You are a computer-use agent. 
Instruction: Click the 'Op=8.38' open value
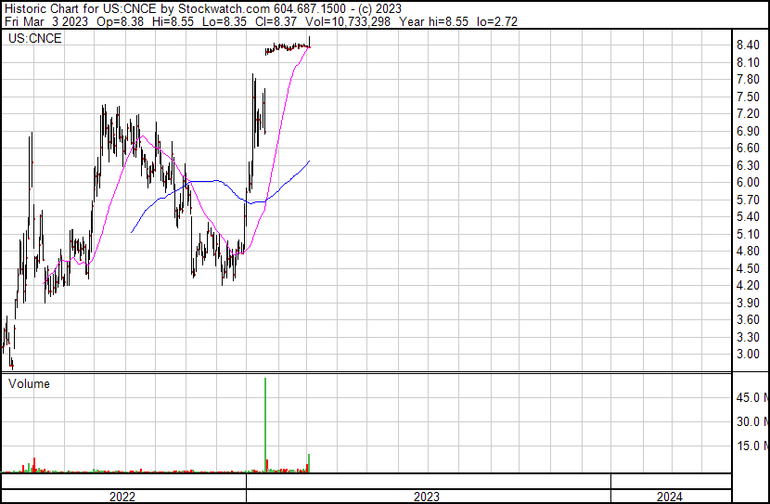(121, 21)
